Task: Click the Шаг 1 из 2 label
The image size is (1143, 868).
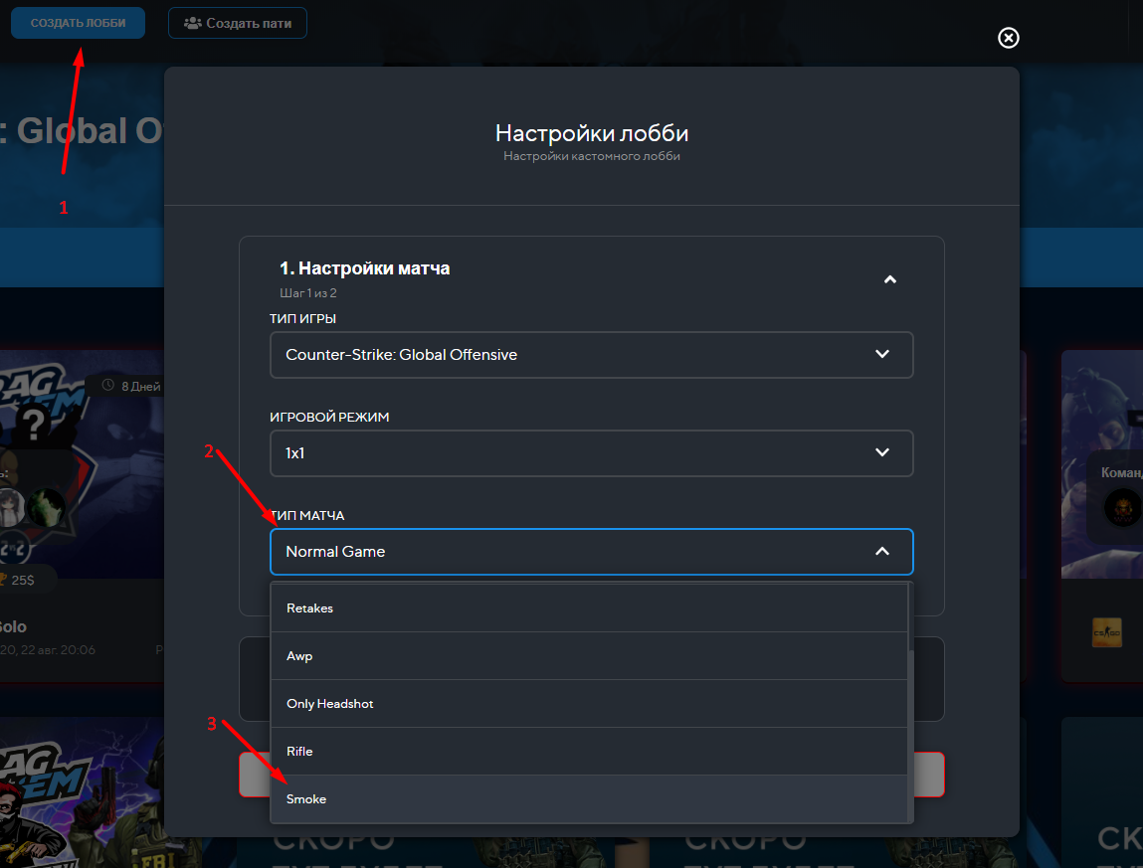Action: tap(308, 293)
